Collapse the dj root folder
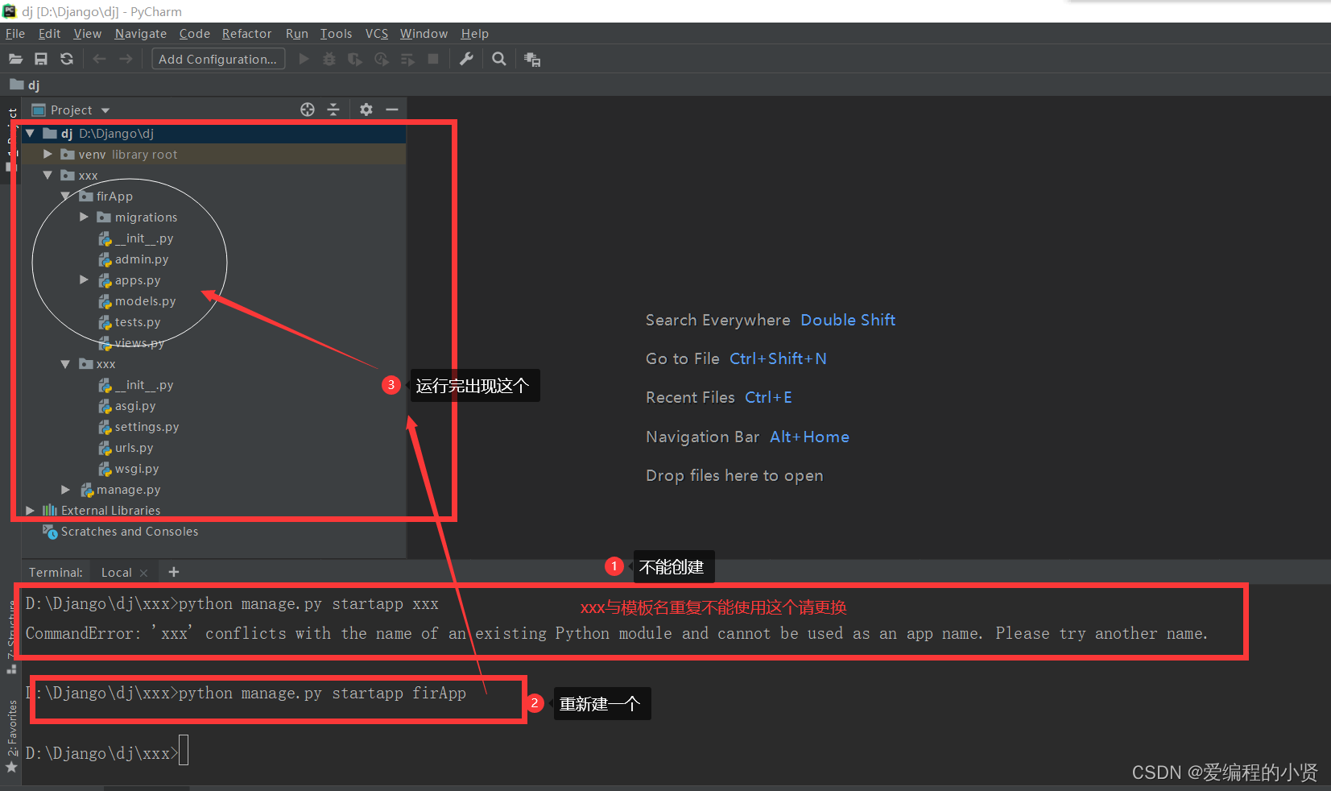 (30, 133)
